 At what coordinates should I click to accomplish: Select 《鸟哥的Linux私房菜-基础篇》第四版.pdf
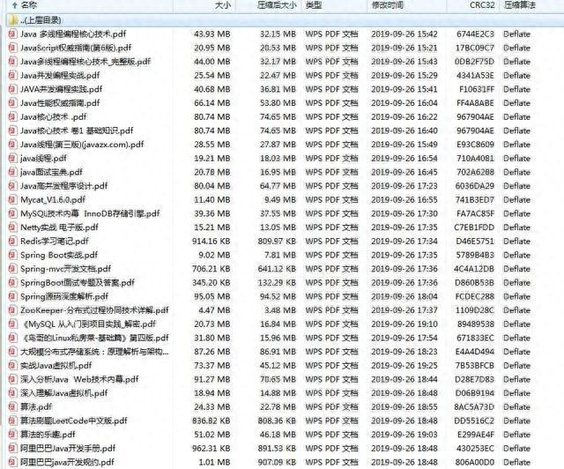pos(94,338)
